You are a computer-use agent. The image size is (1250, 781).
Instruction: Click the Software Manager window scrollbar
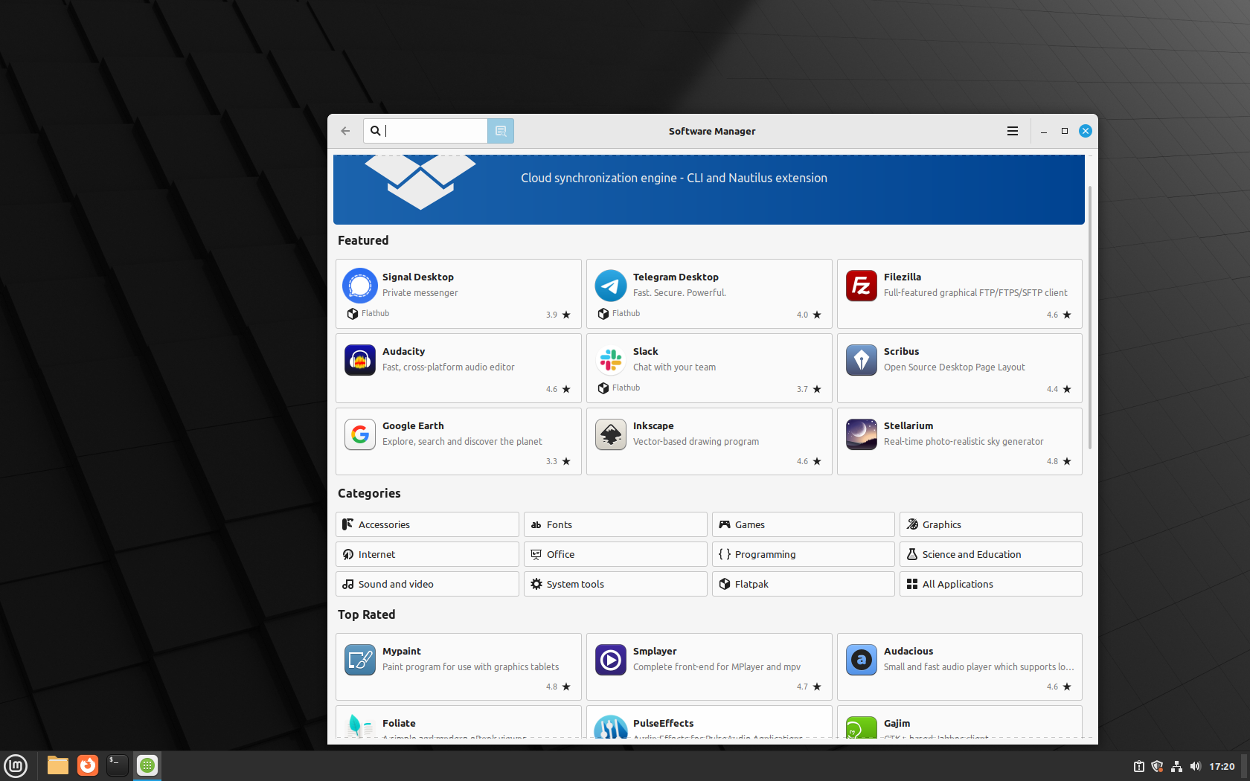coord(1090,317)
